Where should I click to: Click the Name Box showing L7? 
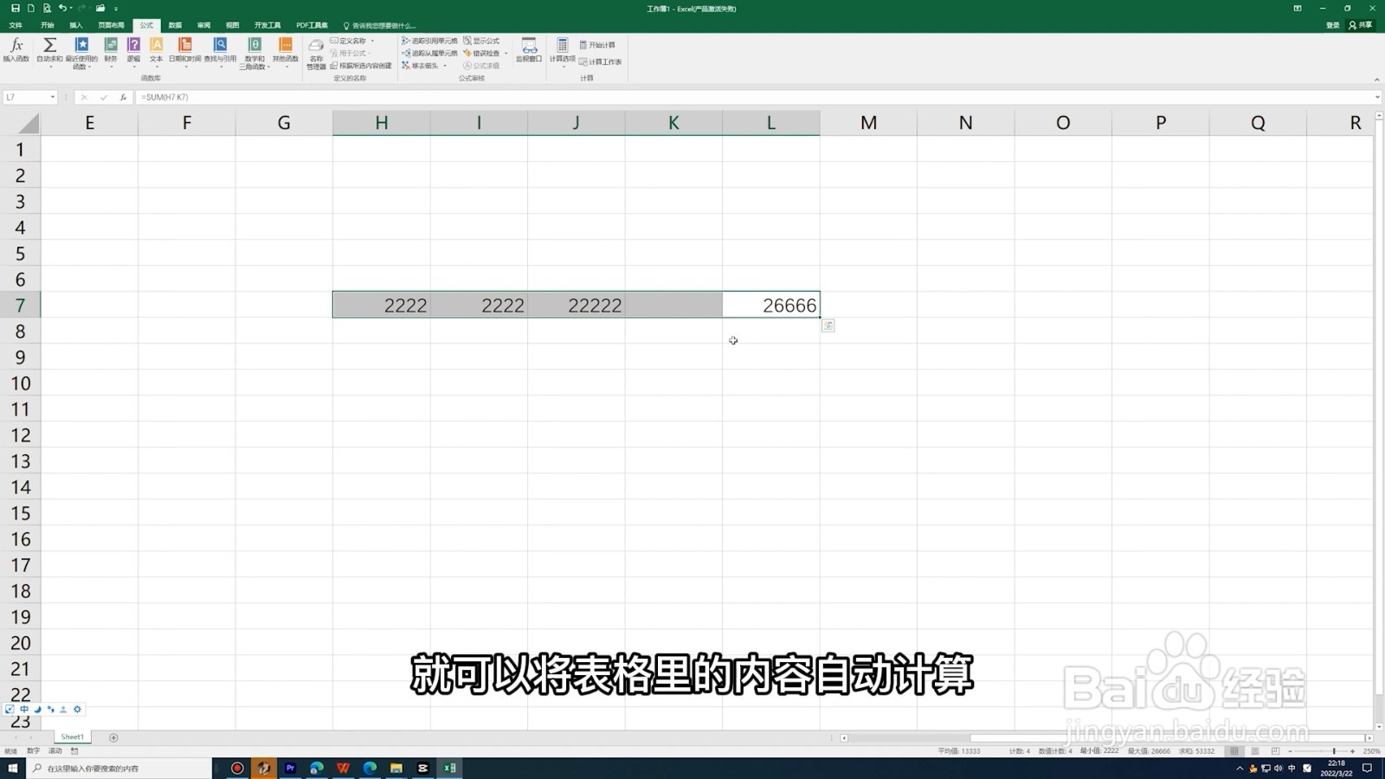click(x=25, y=97)
